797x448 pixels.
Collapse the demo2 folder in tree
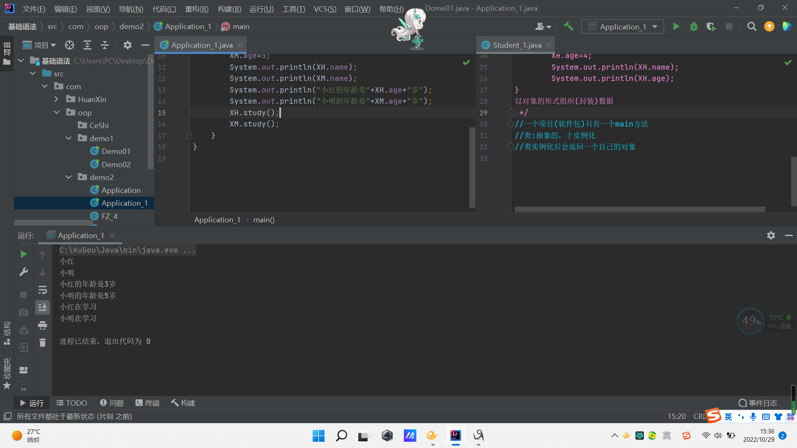tap(68, 177)
